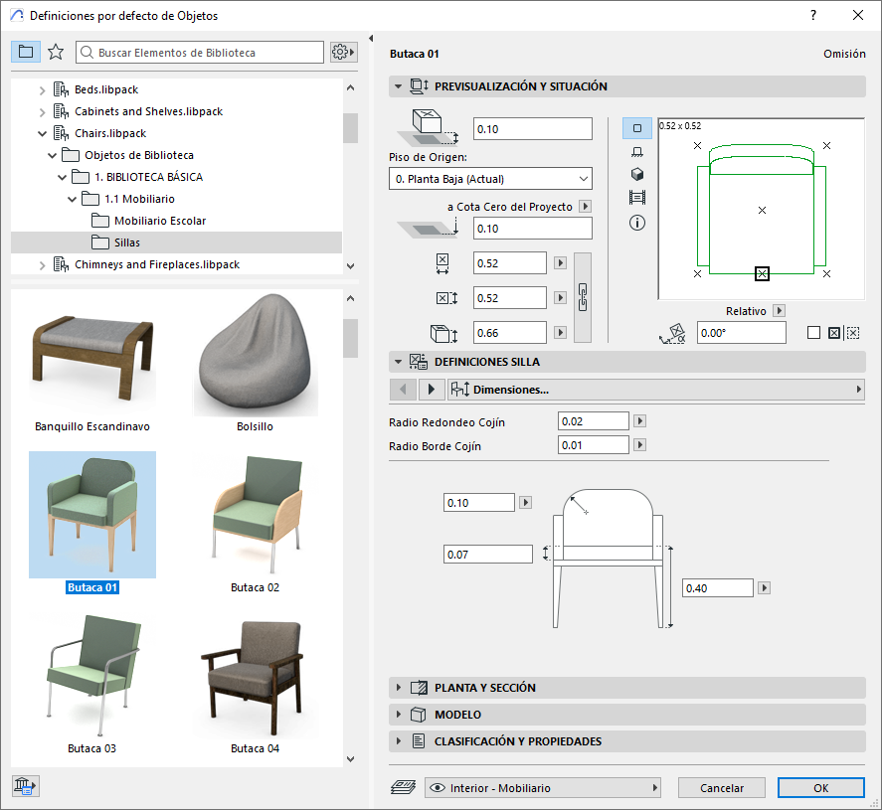Open the Piso de Origen dropdown
882x810 pixels.
point(490,179)
